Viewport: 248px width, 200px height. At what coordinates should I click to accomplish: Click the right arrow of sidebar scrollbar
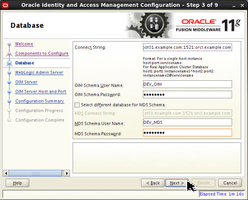point(67,173)
